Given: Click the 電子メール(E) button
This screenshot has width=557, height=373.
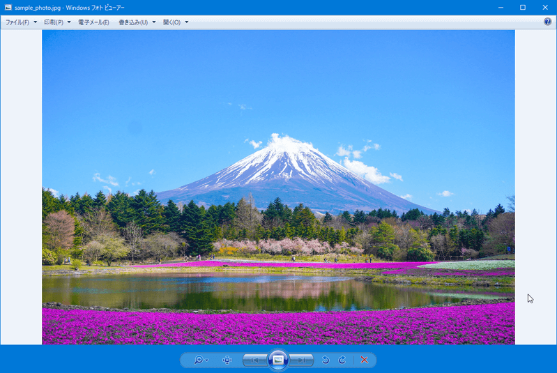Looking at the screenshot, I should (x=93, y=22).
